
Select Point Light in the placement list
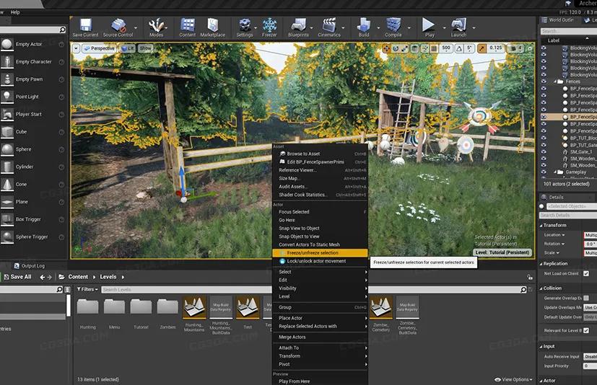[x=32, y=97]
